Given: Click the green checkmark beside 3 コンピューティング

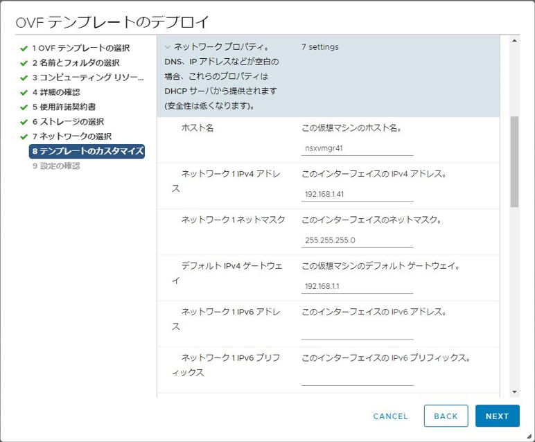Looking at the screenshot, I should (24, 78).
